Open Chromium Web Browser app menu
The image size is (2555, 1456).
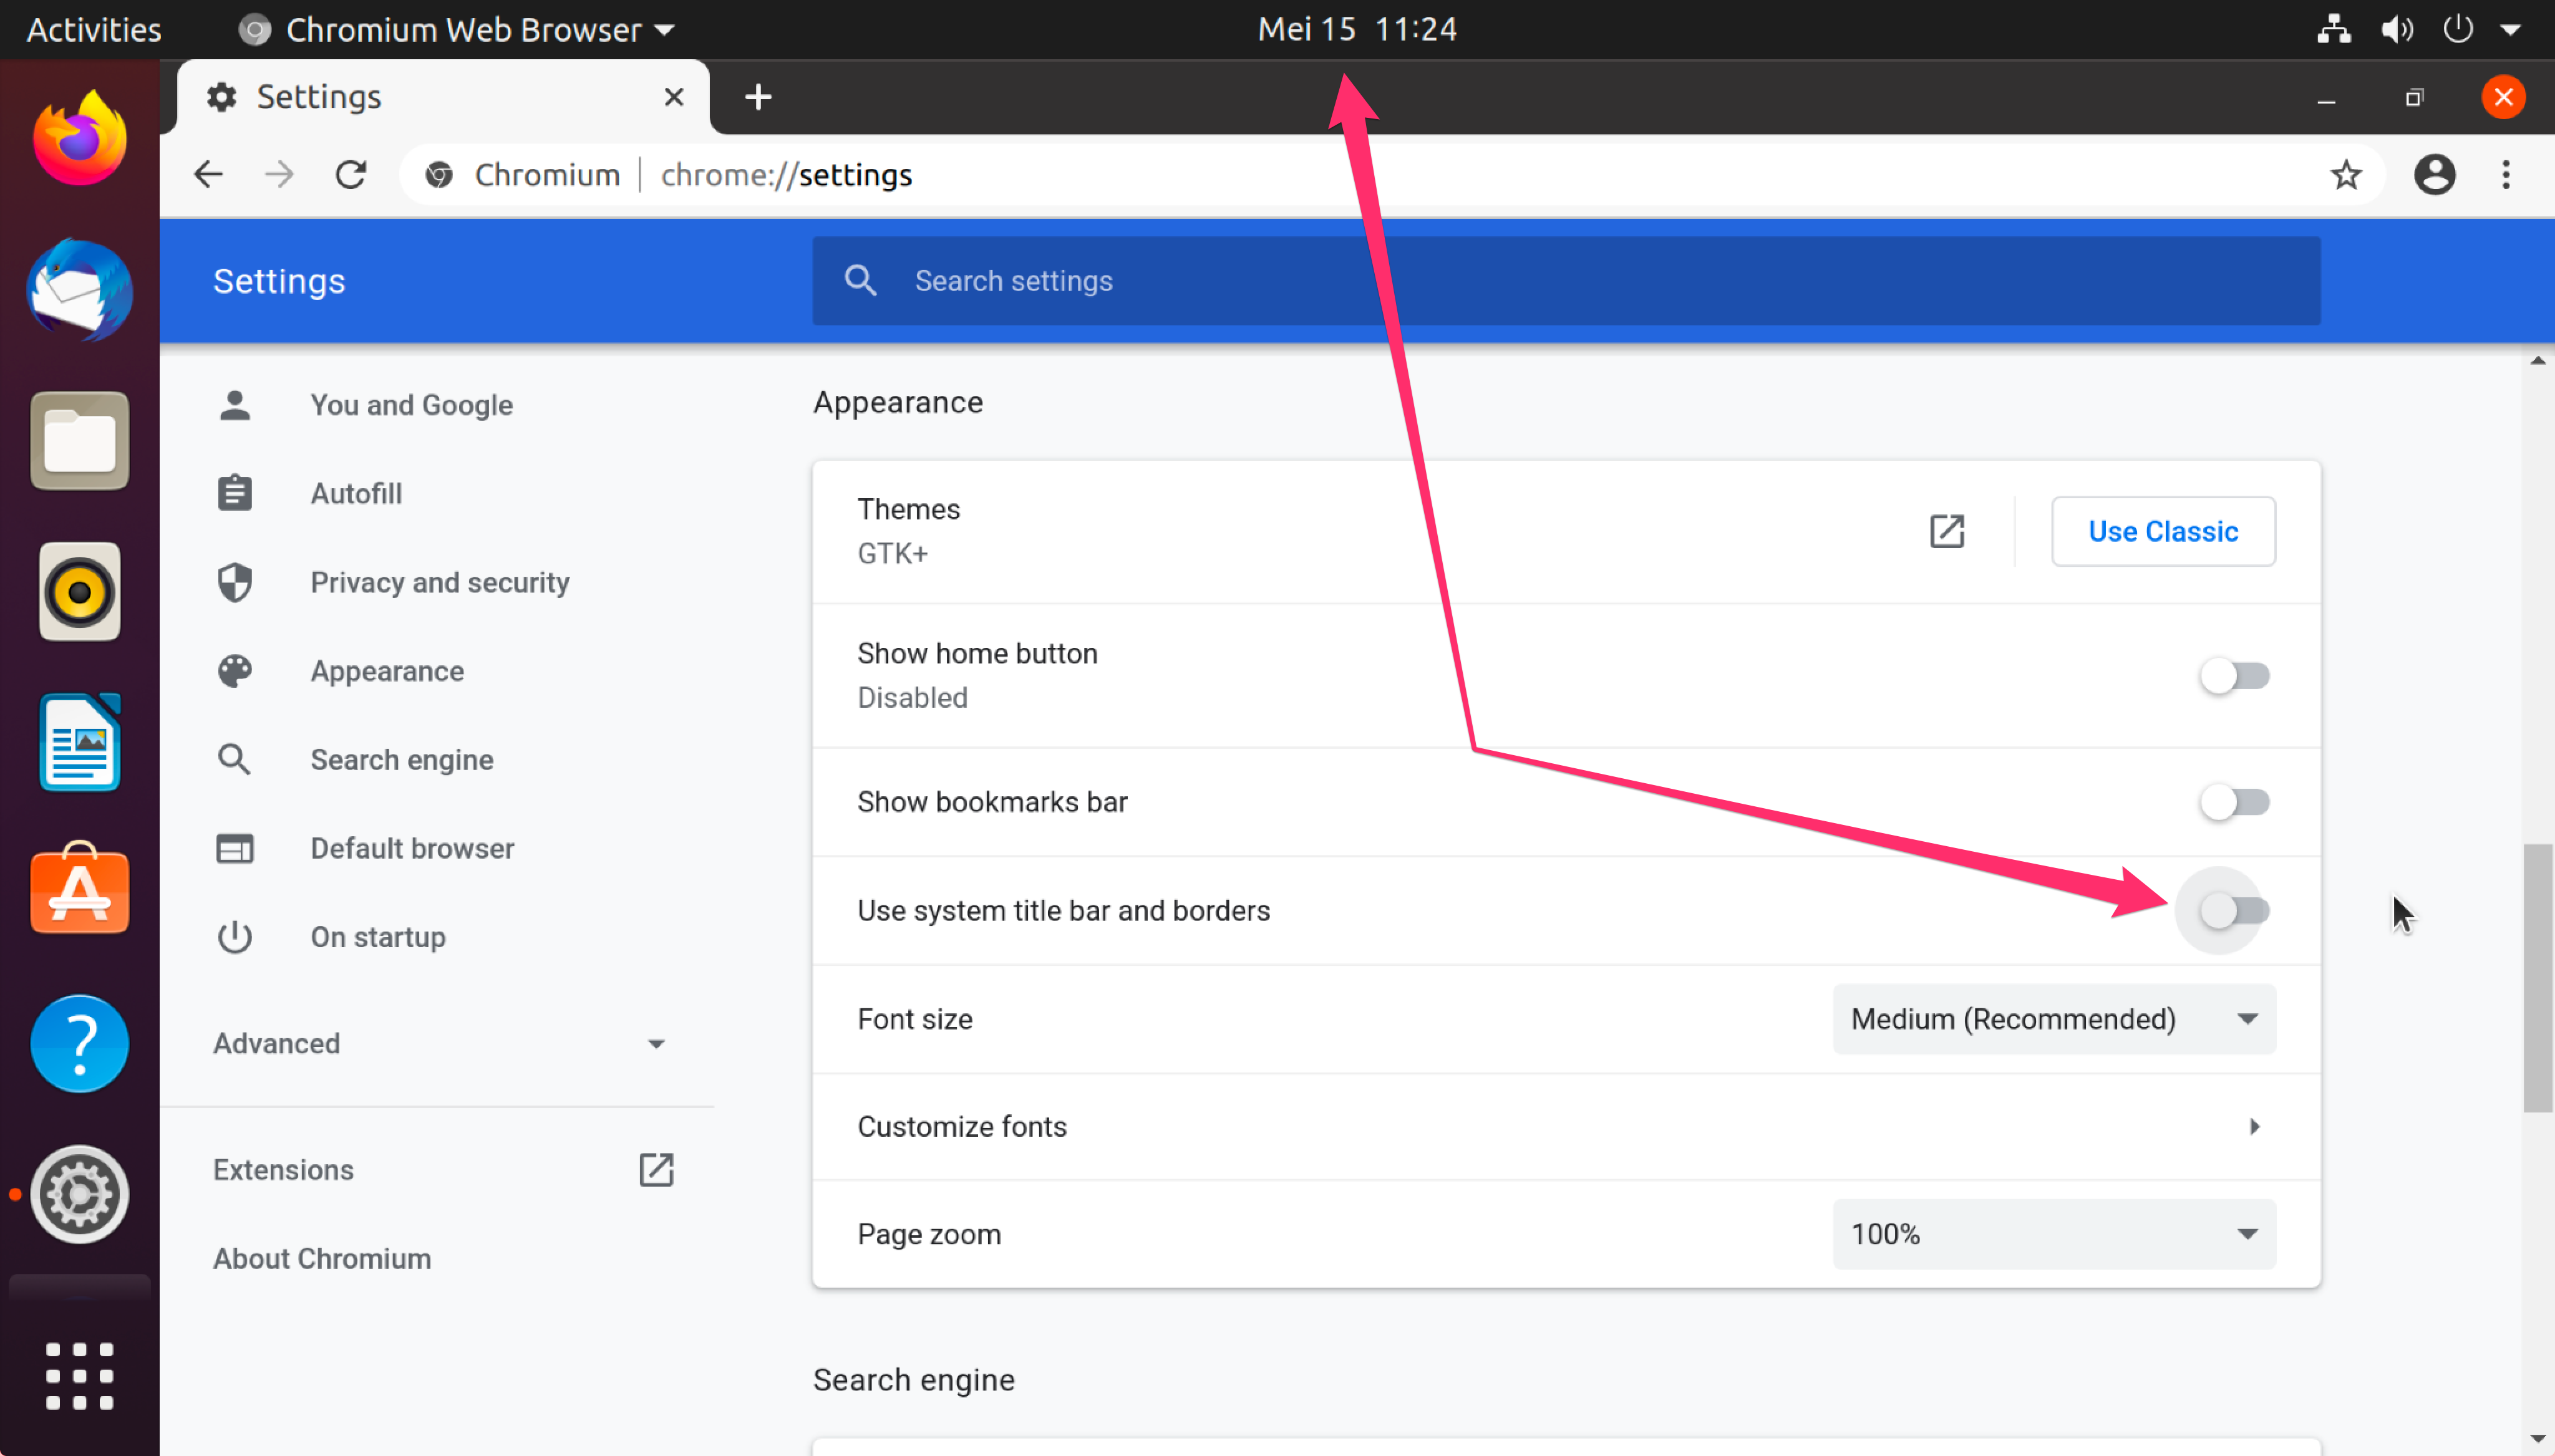[456, 29]
